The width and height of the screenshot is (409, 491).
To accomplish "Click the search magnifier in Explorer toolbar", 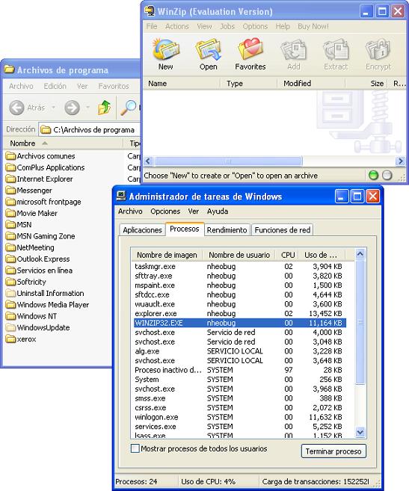I will click(129, 108).
